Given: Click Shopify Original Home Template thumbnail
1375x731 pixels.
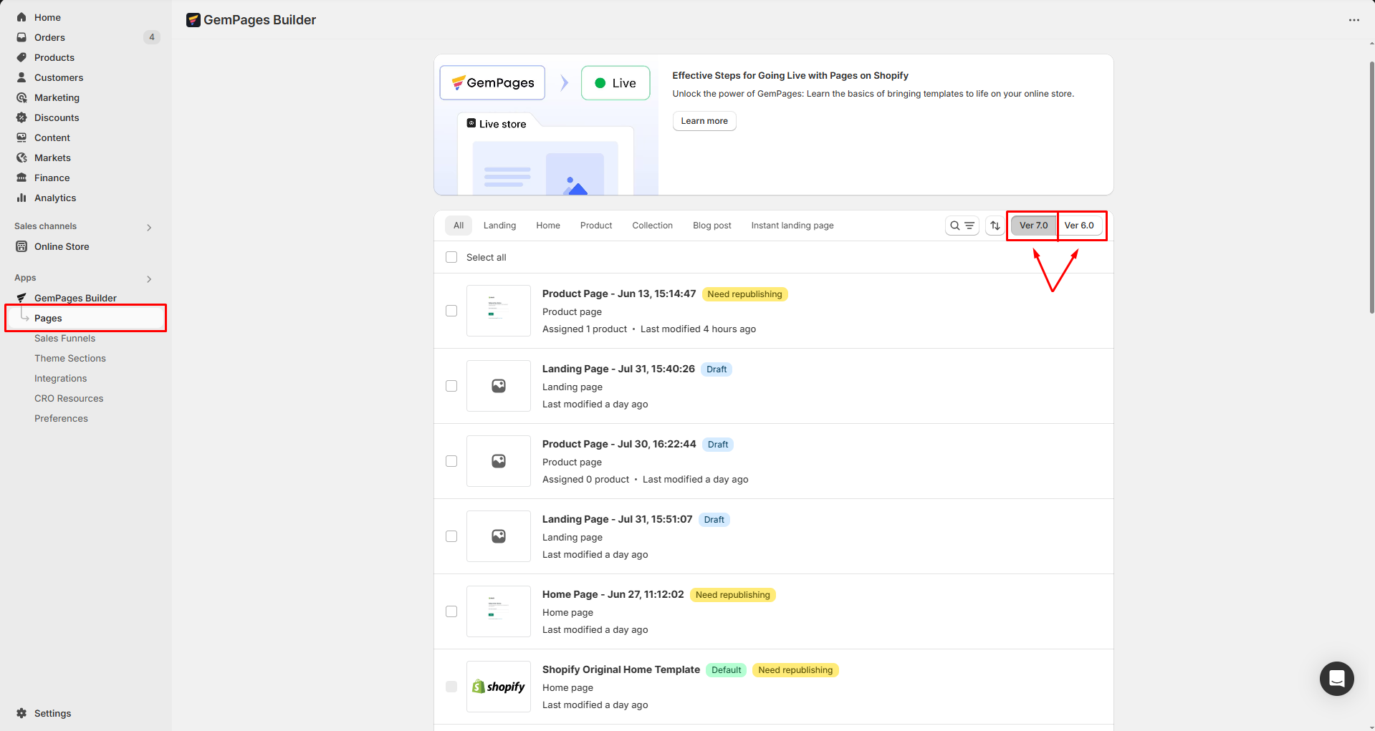Looking at the screenshot, I should (x=499, y=687).
